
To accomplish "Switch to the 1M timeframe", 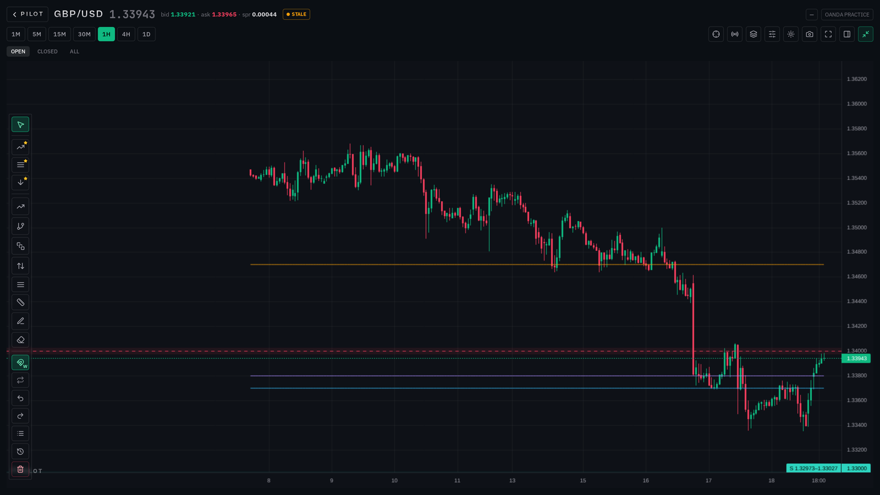I will pyautogui.click(x=16, y=34).
